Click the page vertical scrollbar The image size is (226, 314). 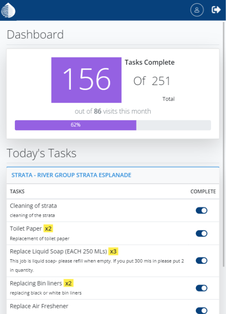coord(224,144)
